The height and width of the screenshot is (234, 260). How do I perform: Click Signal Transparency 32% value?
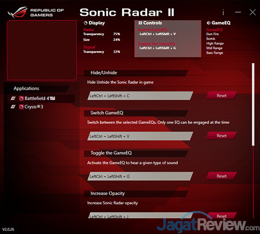116,52
